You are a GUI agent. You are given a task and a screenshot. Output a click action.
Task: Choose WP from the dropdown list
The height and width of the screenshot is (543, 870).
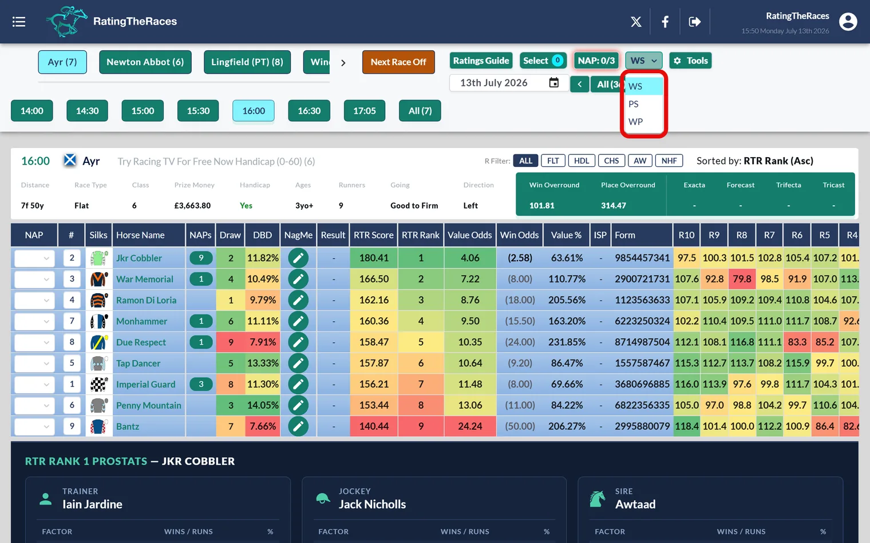(x=644, y=122)
